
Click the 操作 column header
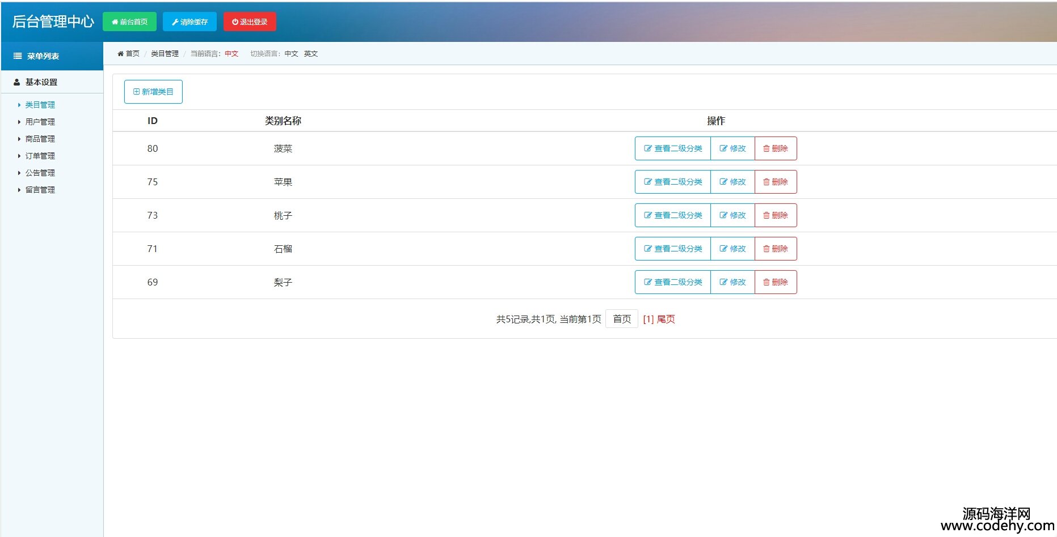(x=716, y=121)
